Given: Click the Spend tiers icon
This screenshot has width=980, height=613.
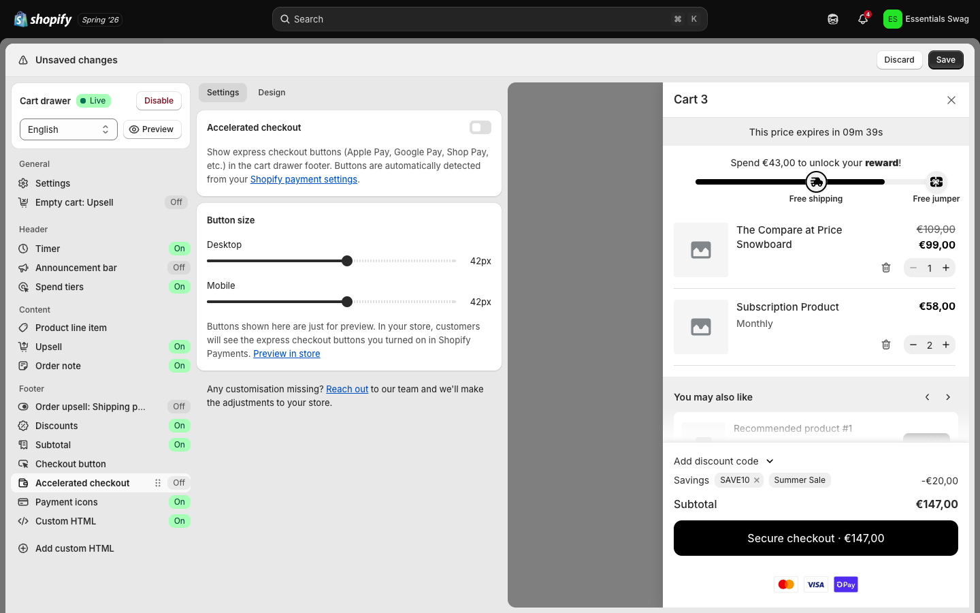Looking at the screenshot, I should 23,287.
